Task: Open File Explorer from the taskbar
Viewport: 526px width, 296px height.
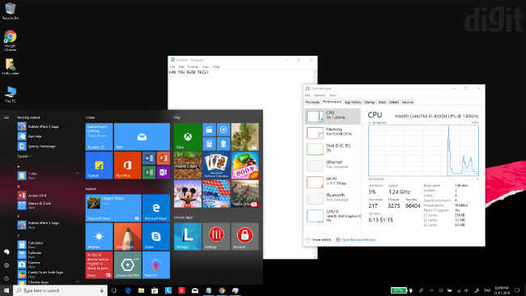Action: (141, 290)
